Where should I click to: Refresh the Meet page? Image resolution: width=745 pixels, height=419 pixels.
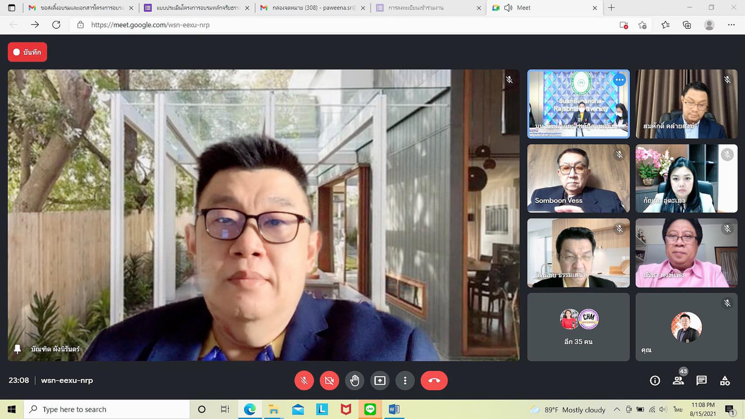tap(56, 25)
